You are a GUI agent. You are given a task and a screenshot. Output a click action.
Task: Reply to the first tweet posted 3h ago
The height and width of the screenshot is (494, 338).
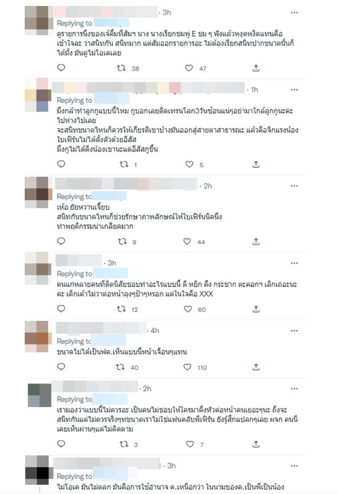(61, 68)
